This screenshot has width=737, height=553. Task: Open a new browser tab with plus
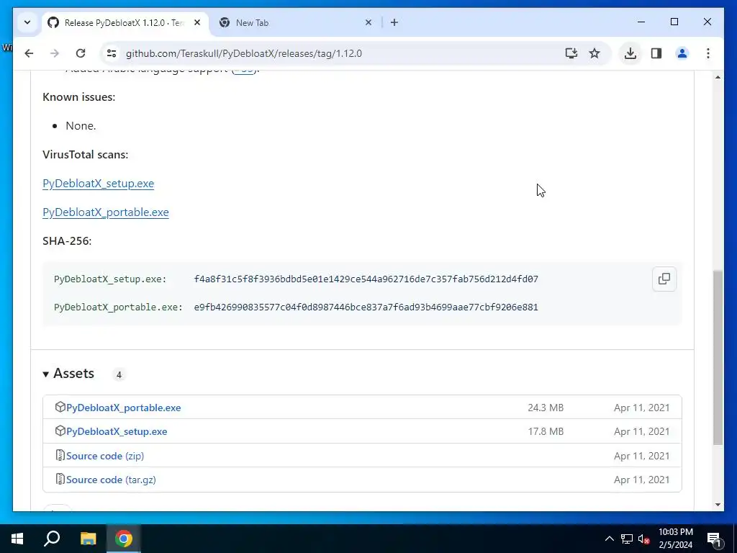tap(394, 22)
